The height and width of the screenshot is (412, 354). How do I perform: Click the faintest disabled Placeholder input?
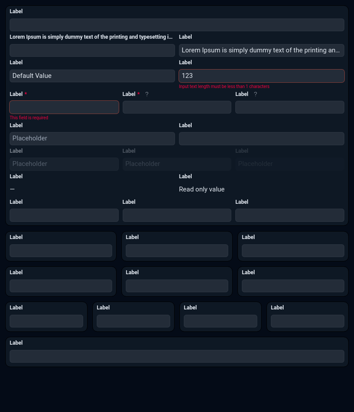(289, 164)
